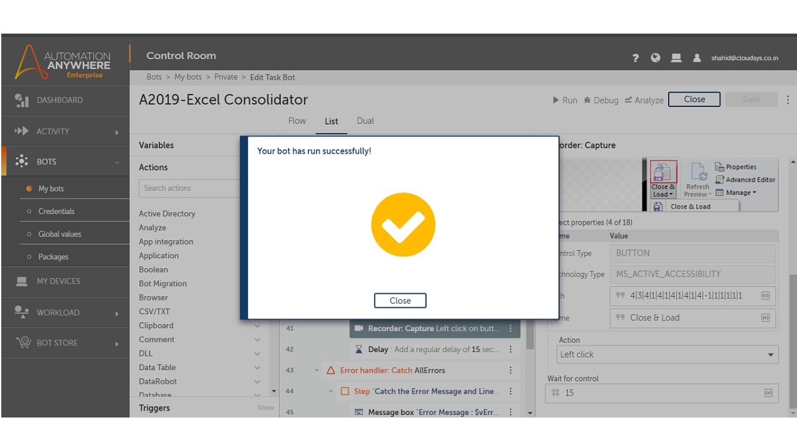Open Global values in the sidebar
The image size is (797, 448).
(x=60, y=234)
